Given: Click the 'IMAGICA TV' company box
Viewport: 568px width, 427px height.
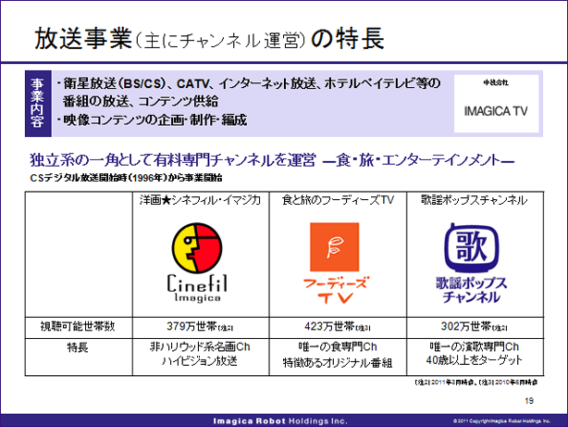Looking at the screenshot, I should click(x=496, y=104).
